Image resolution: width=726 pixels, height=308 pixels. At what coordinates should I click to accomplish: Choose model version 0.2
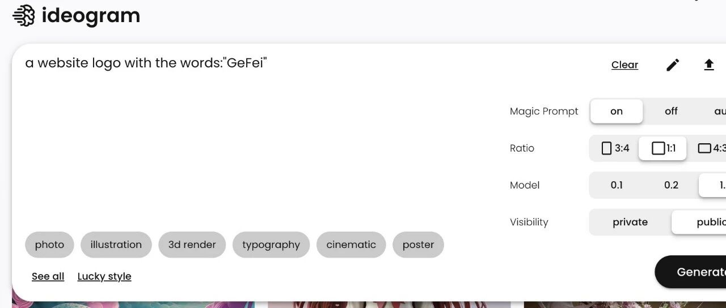click(x=671, y=185)
